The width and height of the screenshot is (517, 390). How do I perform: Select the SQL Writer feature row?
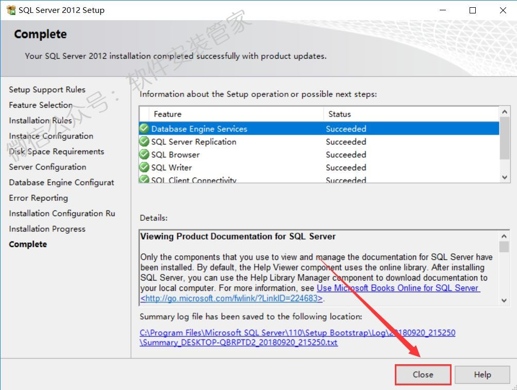319,167
